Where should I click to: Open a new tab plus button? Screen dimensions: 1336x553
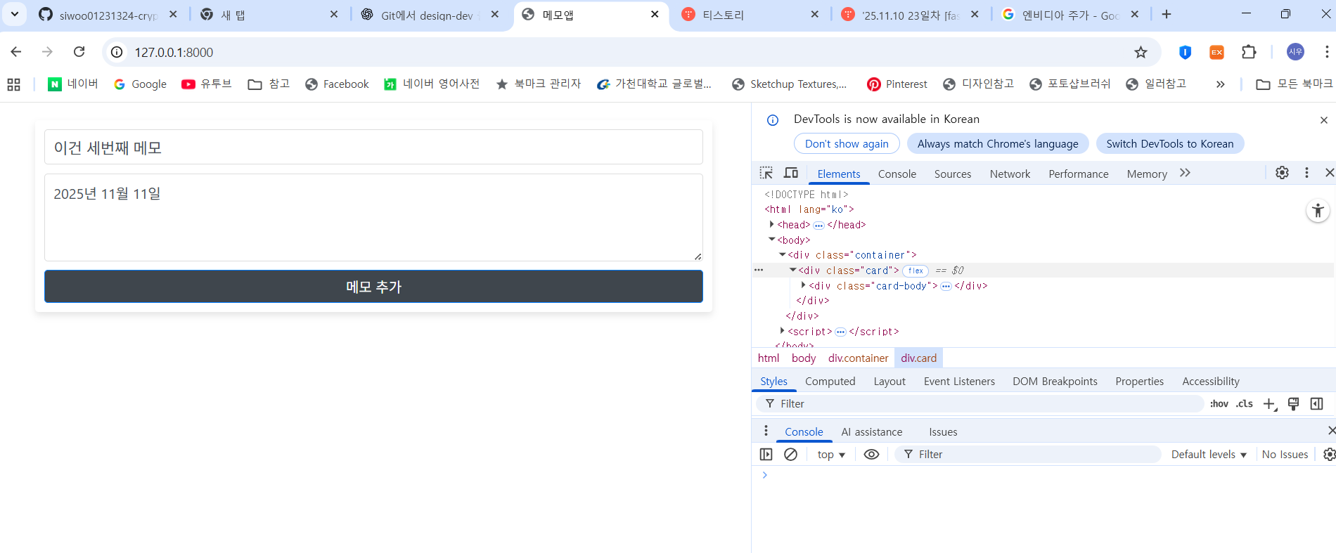point(1167,14)
